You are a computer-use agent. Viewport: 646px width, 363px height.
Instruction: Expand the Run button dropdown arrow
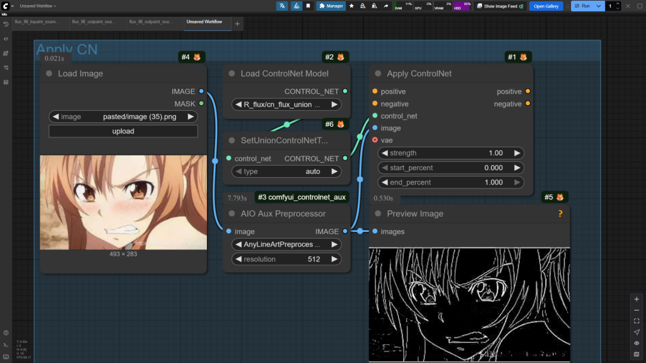(x=598, y=6)
